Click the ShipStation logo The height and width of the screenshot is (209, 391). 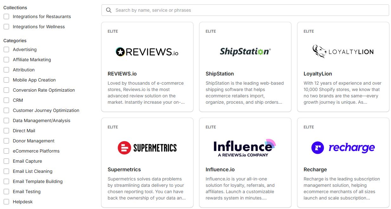coord(245,51)
